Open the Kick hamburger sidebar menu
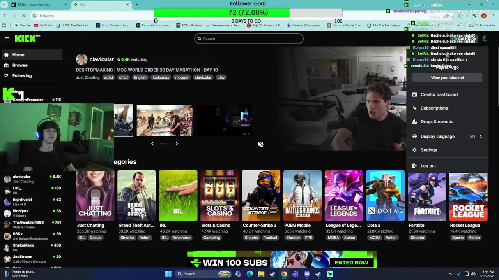Image resolution: width=499 pixels, height=280 pixels. pos(7,38)
